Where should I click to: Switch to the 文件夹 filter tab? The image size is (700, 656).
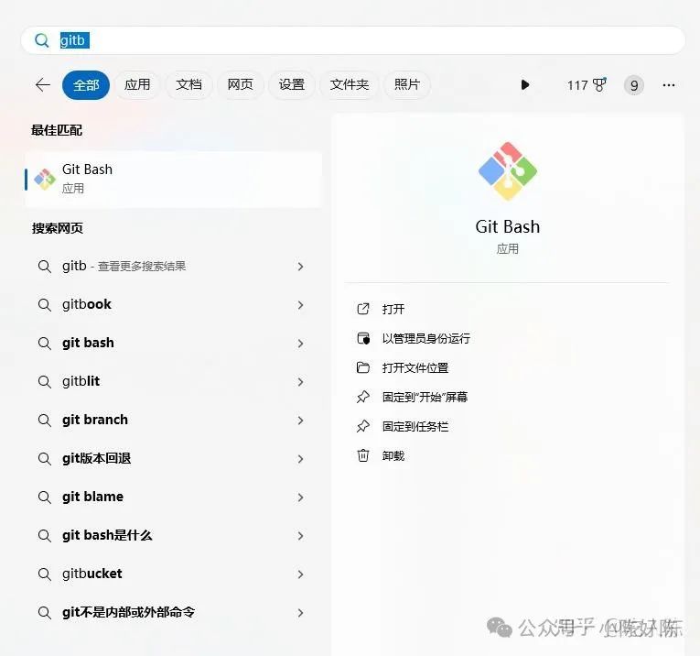pyautogui.click(x=350, y=85)
